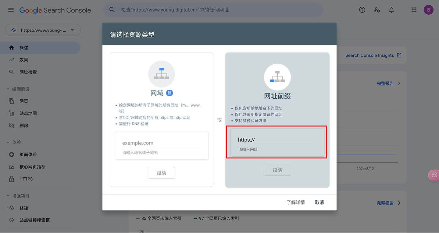Click the sitemap icon beside 站点地图
This screenshot has width=439, height=233.
(12, 113)
